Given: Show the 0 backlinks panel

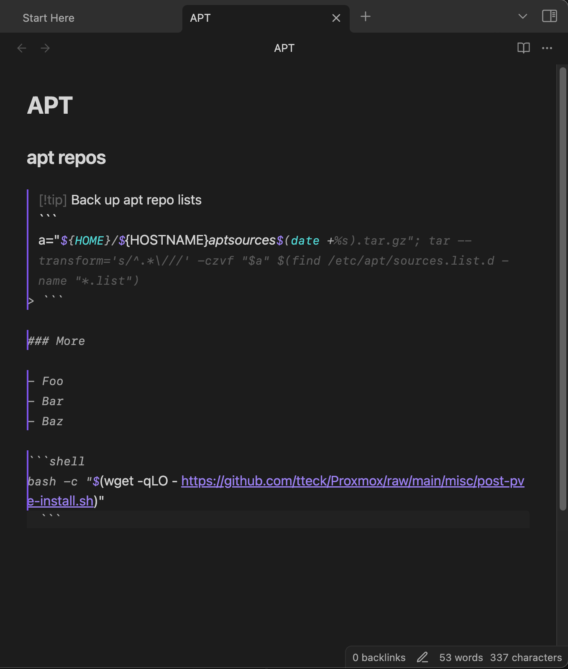Looking at the screenshot, I should pyautogui.click(x=379, y=658).
